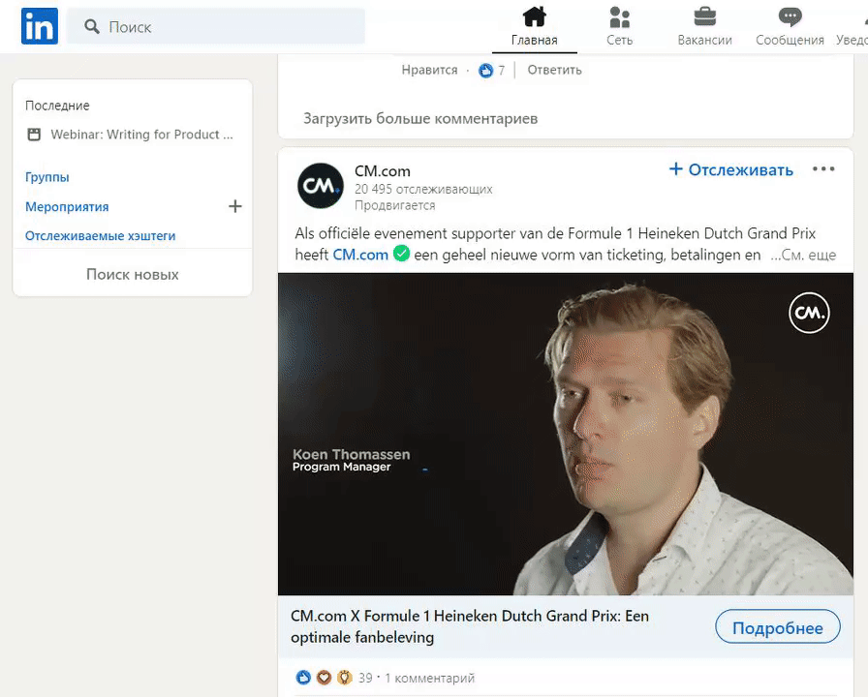Click the plus icon next to Мероприятия
The image size is (868, 697).
click(x=234, y=206)
